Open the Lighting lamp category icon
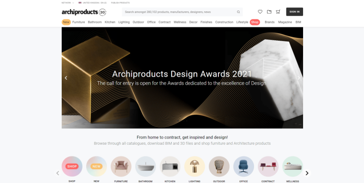Image resolution: width=364 pixels, height=183 pixels. [195, 166]
